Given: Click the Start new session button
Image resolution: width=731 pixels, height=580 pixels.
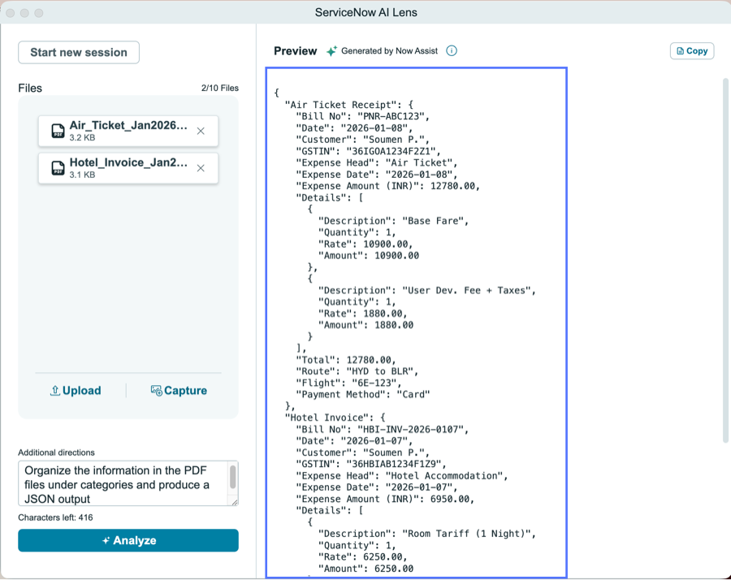Looking at the screenshot, I should click(79, 52).
